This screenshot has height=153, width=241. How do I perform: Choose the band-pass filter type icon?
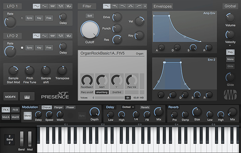pyautogui.click(x=131, y=6)
